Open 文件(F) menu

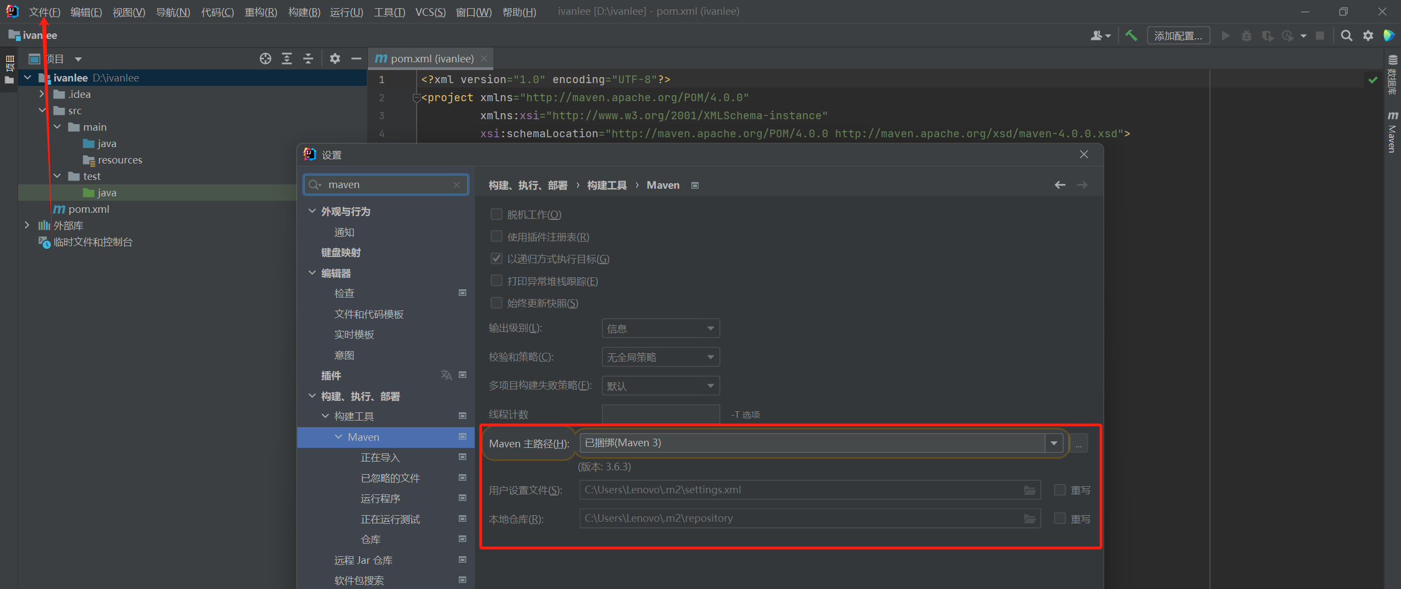point(44,11)
